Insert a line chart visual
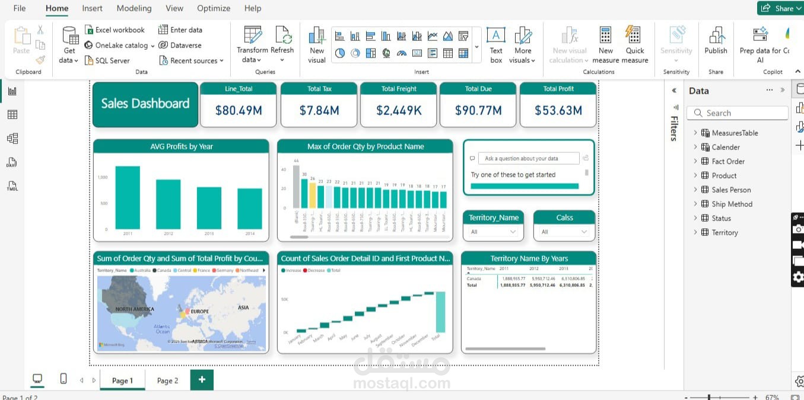 433,36
